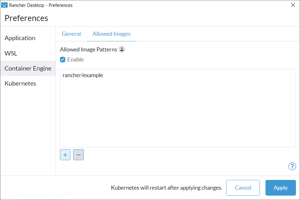Click the Rancher Desktop logo in title bar
Viewport: 300px width, 200px height.
[4, 5]
